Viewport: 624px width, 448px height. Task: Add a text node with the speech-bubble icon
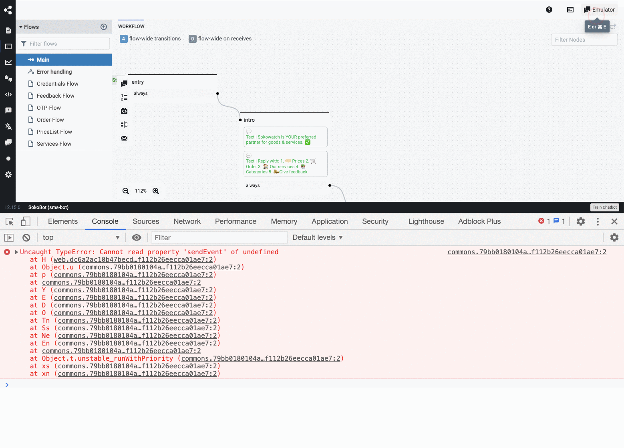coord(124,82)
